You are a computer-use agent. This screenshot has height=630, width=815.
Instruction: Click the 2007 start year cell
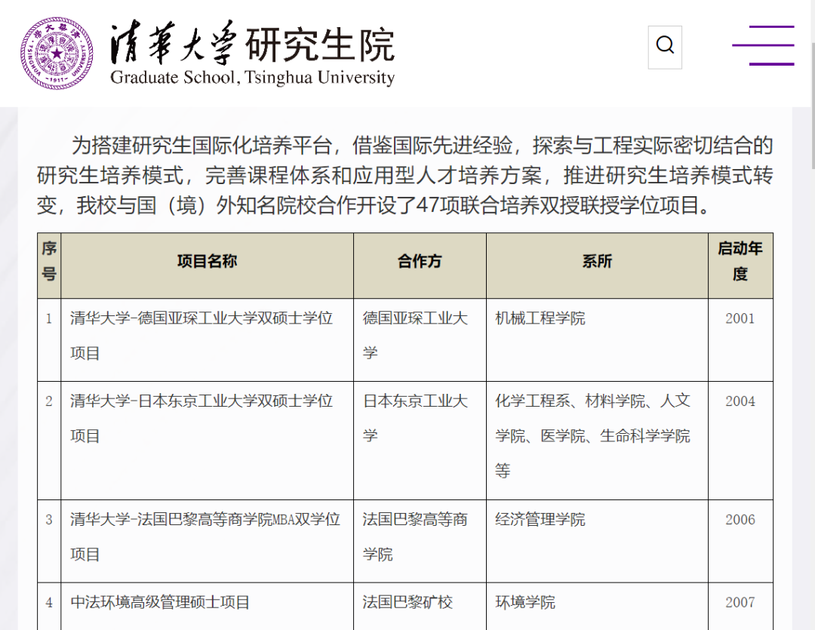[741, 606]
